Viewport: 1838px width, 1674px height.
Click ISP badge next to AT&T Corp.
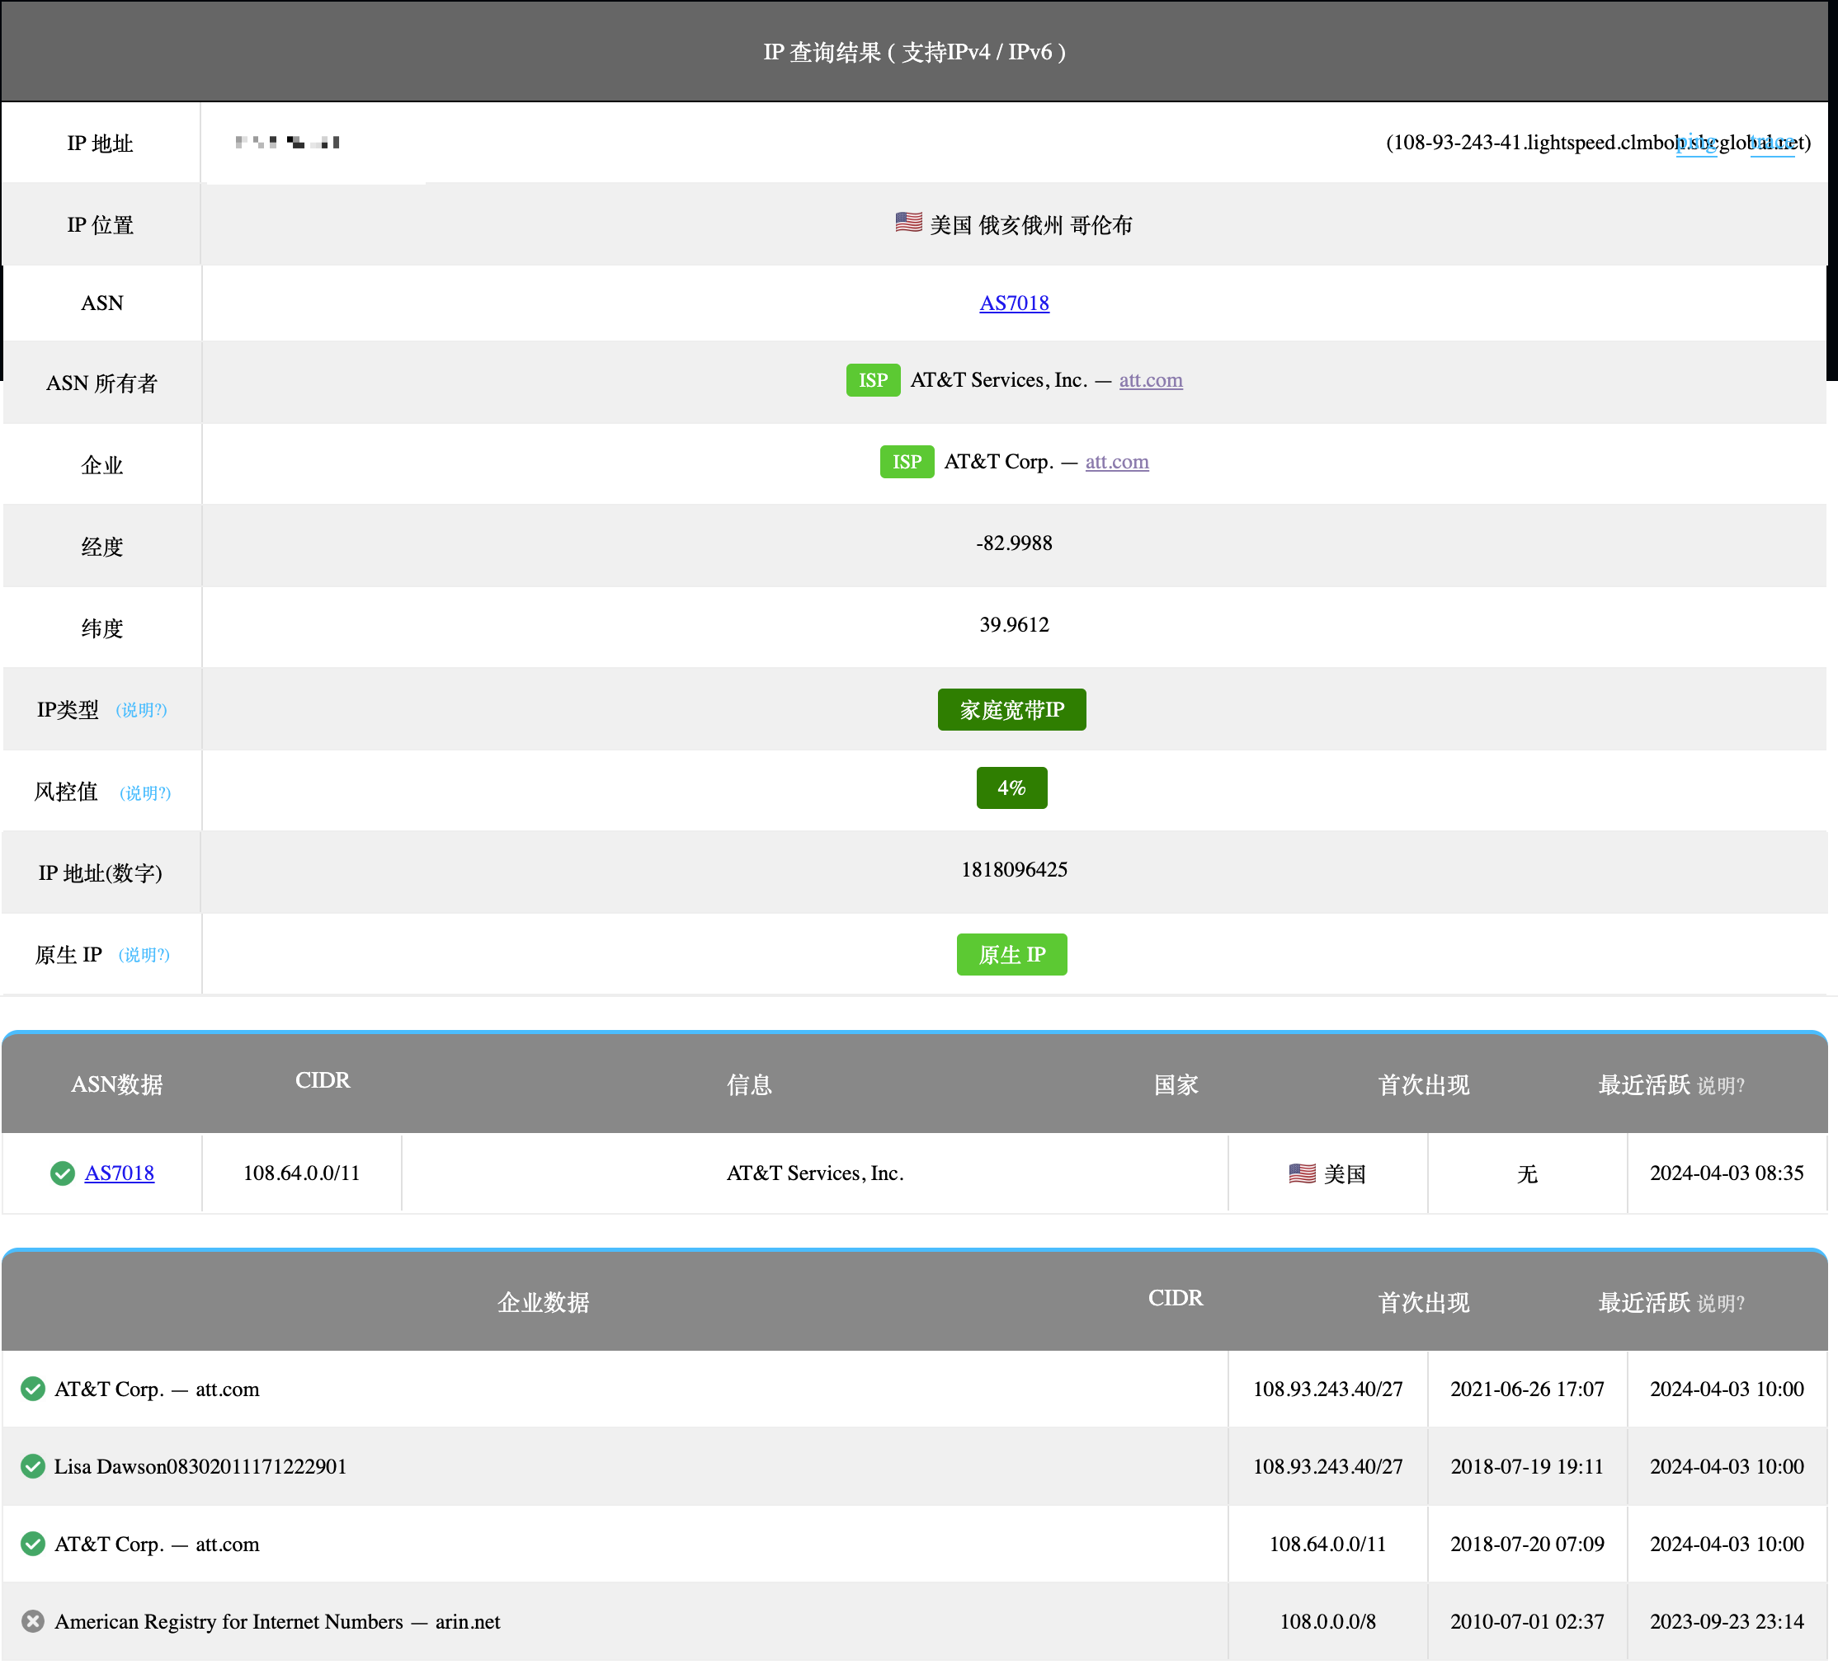[907, 462]
